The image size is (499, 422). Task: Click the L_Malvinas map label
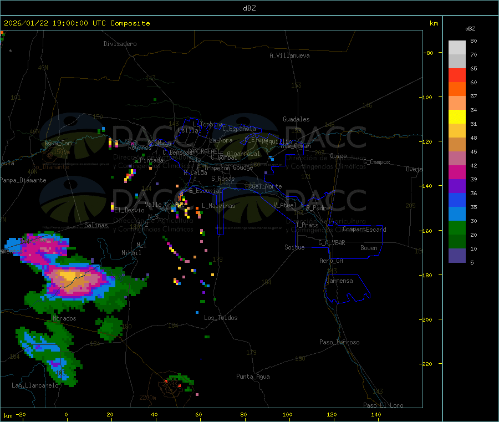(218, 206)
